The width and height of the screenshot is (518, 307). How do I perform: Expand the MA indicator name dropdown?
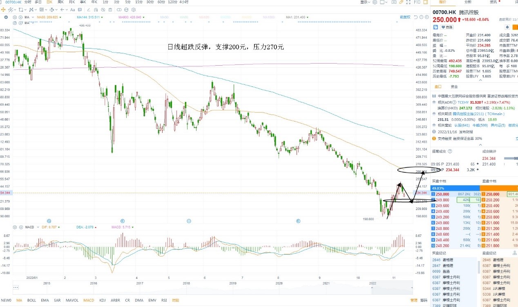(x=33, y=17)
